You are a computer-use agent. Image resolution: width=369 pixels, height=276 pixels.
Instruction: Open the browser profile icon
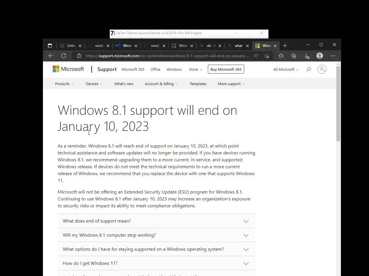(320, 56)
